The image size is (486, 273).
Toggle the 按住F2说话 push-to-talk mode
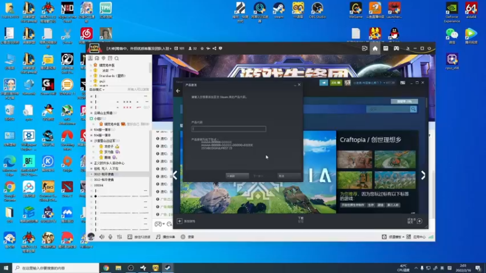tap(139, 237)
